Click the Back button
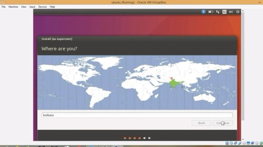Viewport: 263px width, 147px height. point(201,123)
